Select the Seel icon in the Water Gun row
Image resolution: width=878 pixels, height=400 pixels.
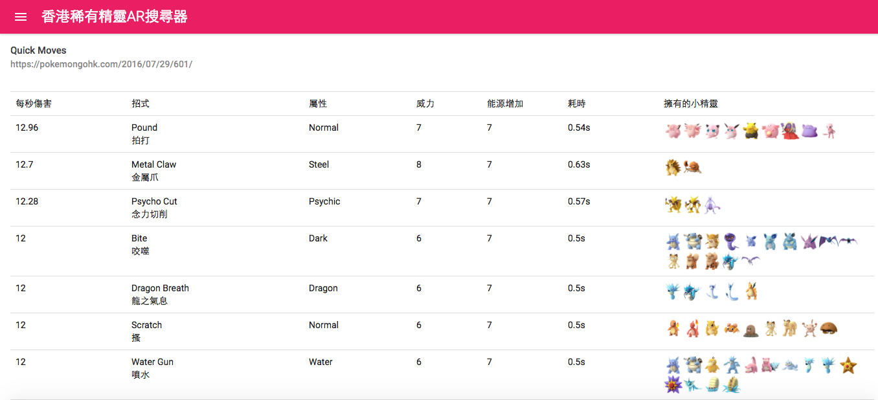coord(790,366)
